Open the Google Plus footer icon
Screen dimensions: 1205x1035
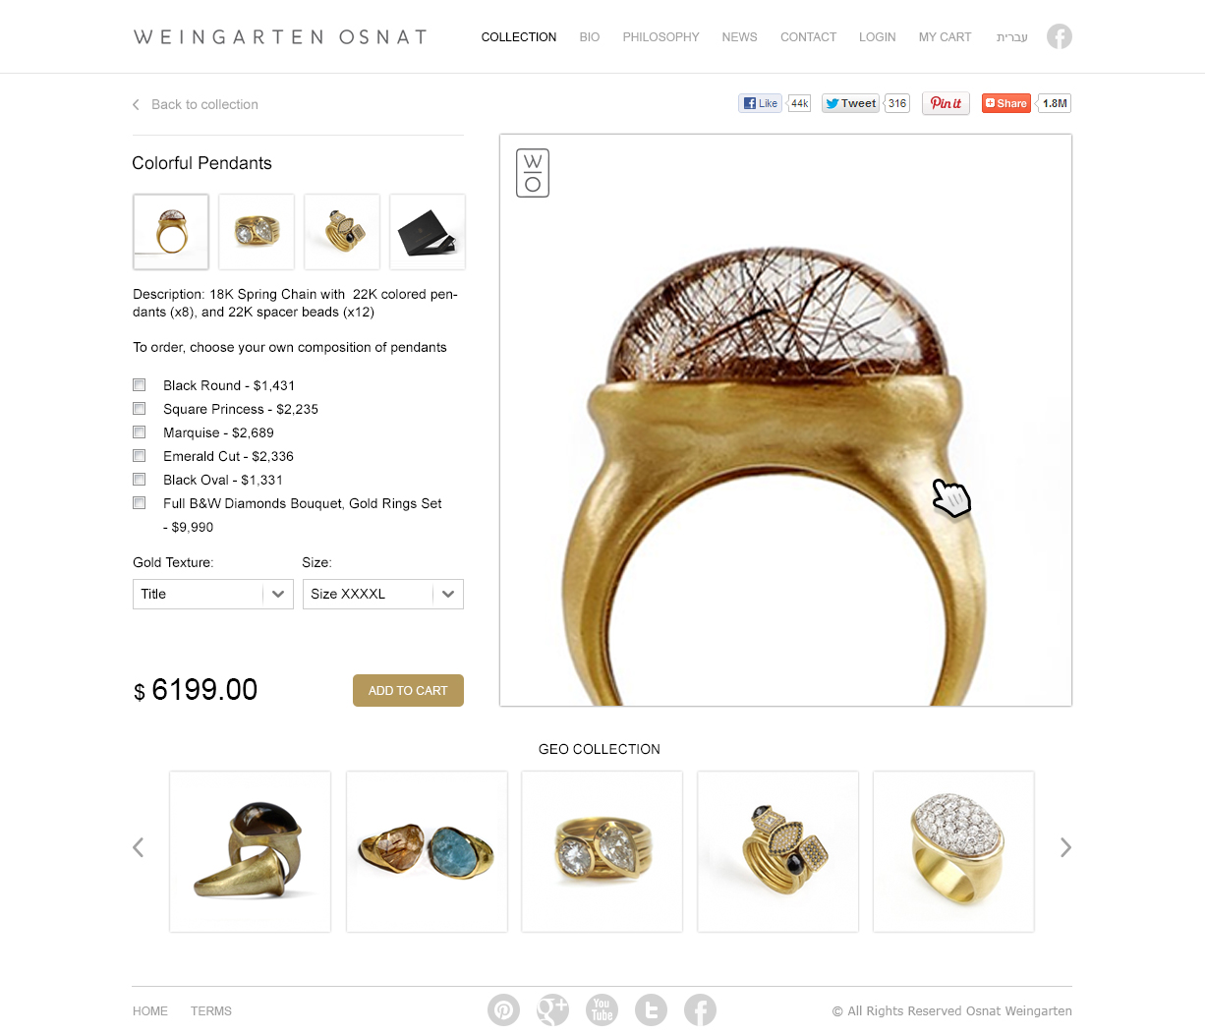[x=552, y=1009]
